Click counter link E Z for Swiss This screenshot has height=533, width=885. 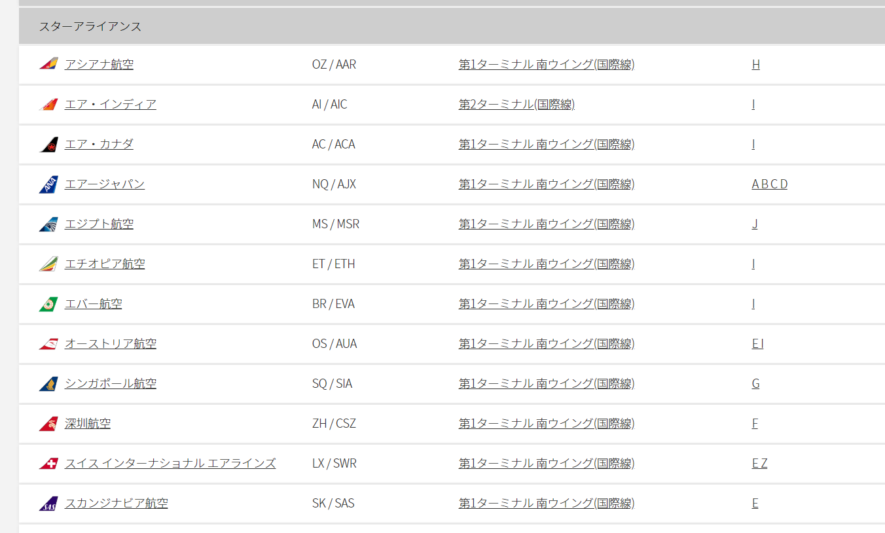click(x=759, y=464)
